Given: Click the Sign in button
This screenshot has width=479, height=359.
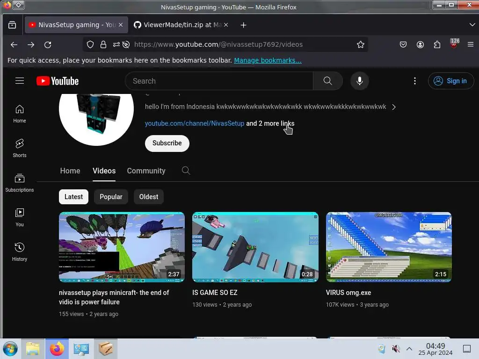Looking at the screenshot, I should (451, 81).
